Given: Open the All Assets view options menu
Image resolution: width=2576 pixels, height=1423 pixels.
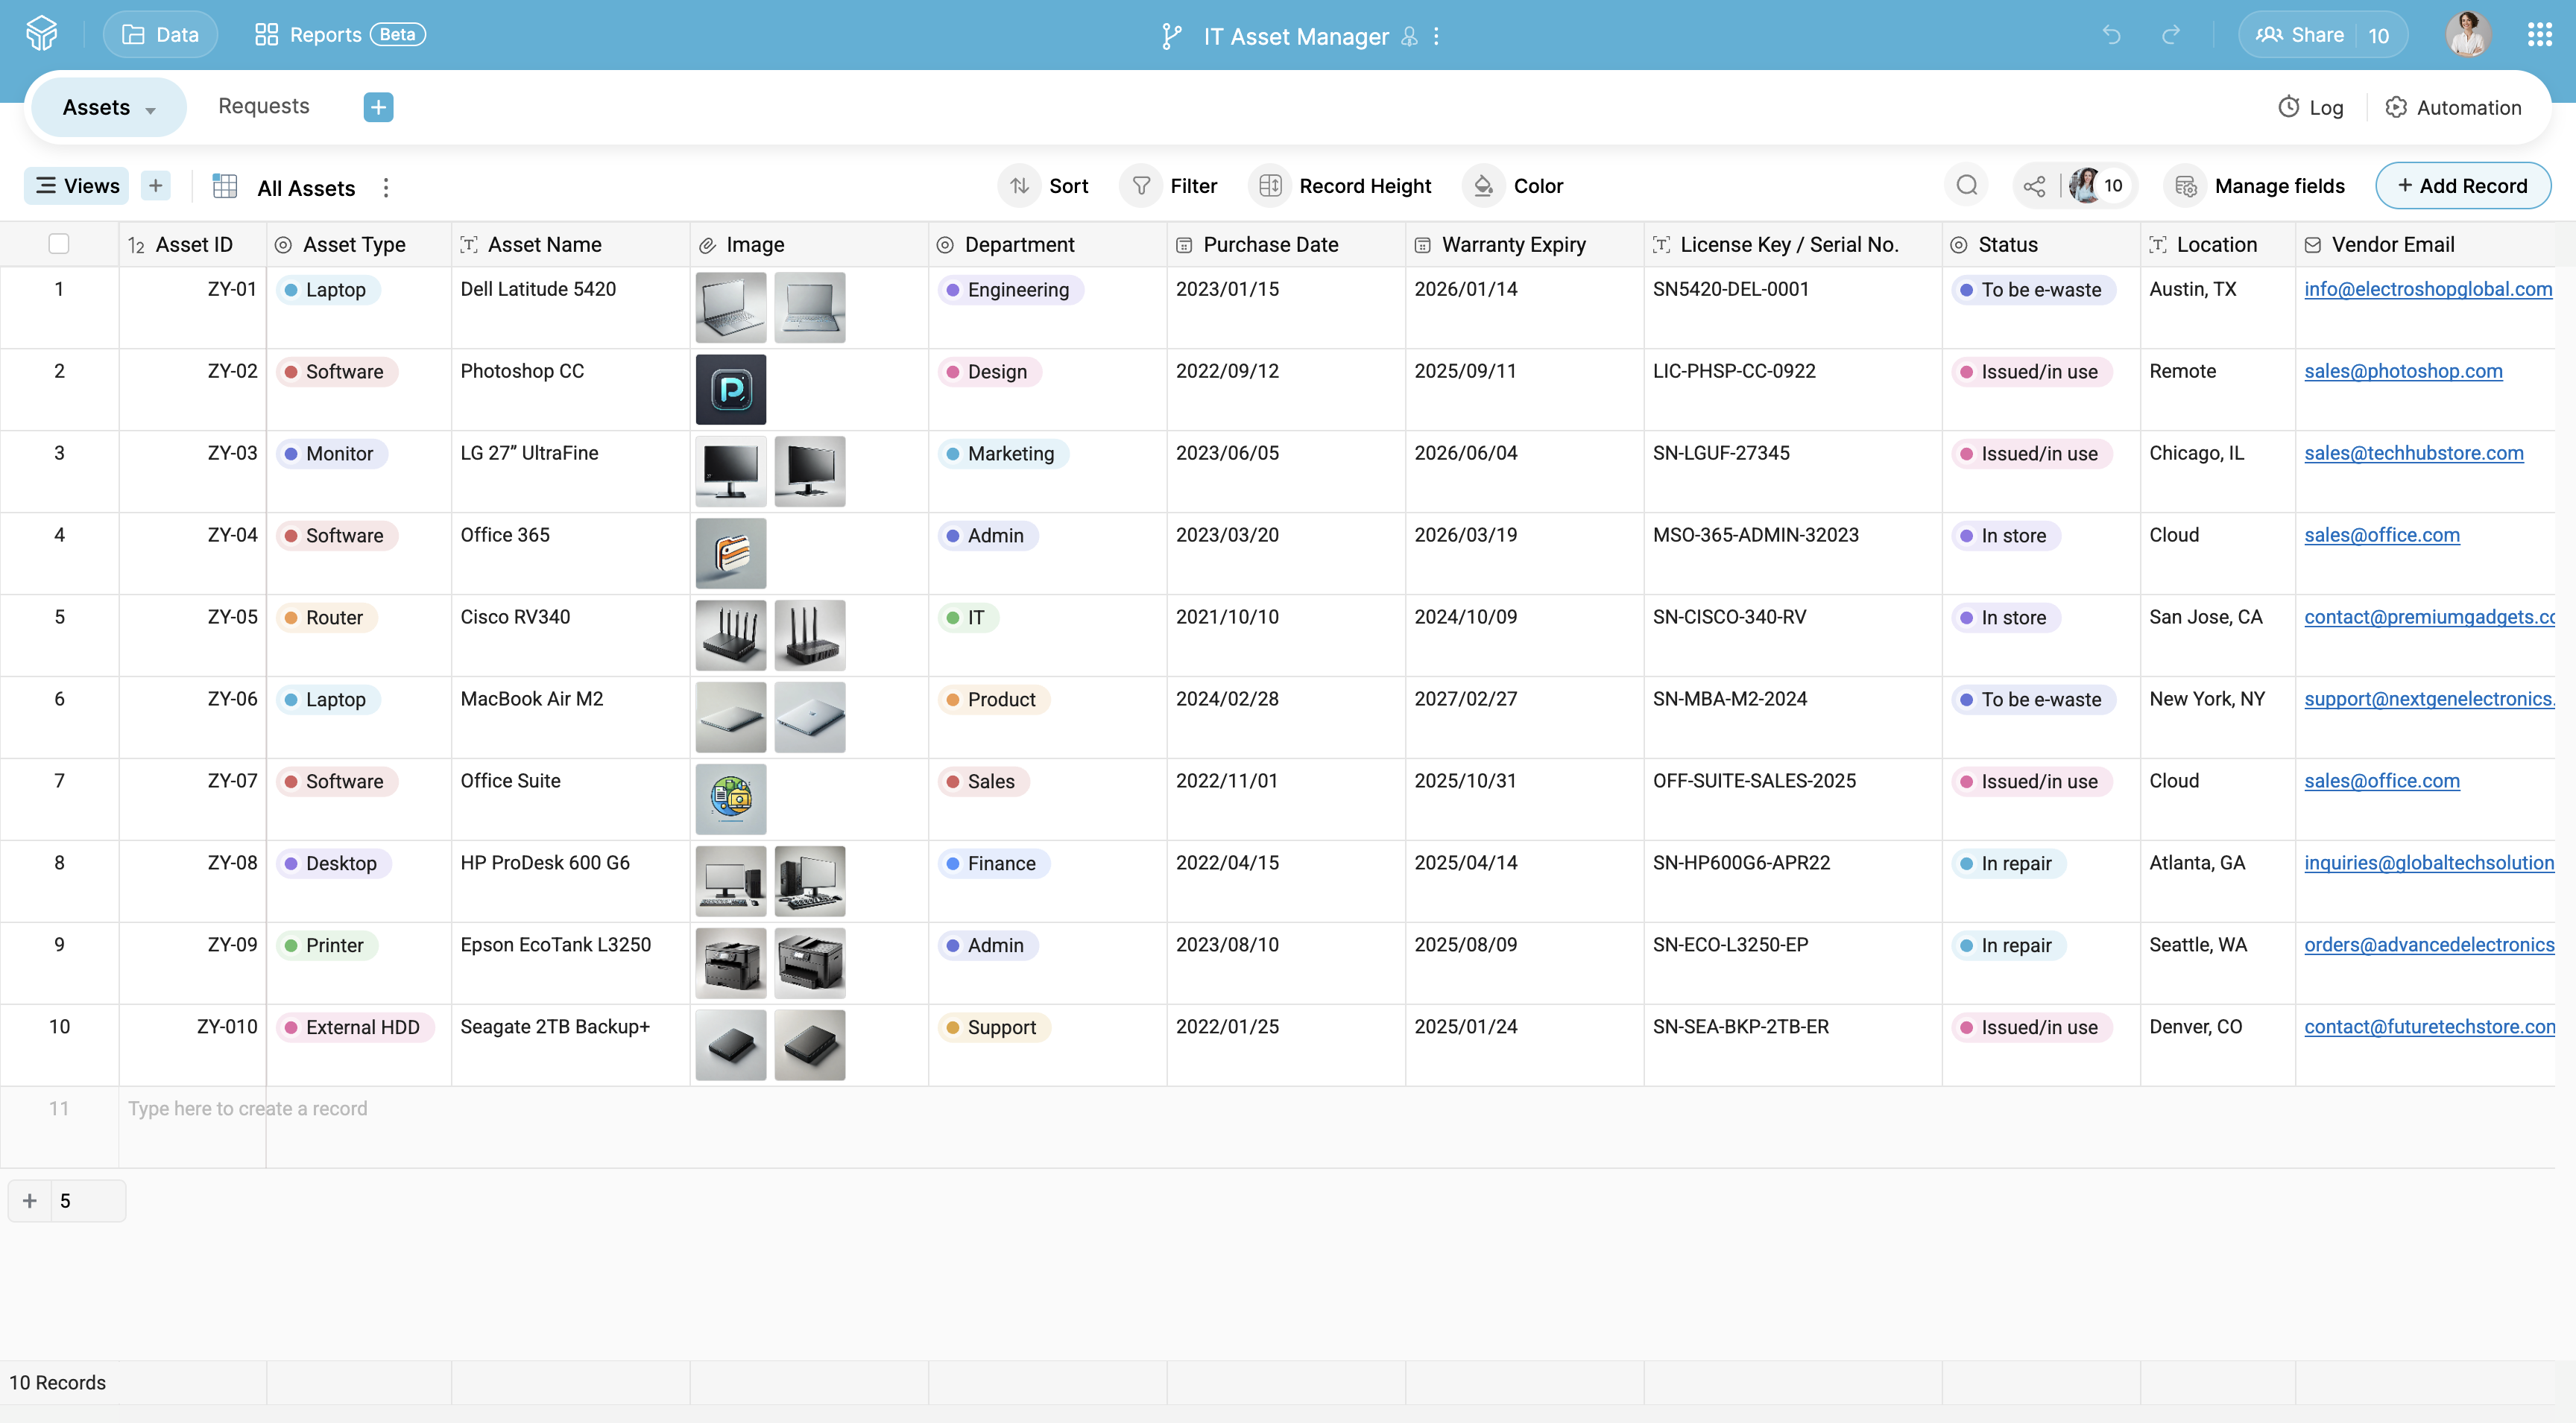Looking at the screenshot, I should pos(385,187).
